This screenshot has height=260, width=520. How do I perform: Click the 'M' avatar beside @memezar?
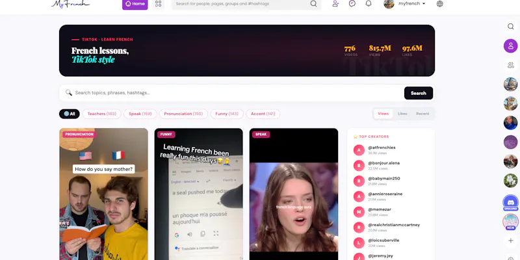[359, 212]
